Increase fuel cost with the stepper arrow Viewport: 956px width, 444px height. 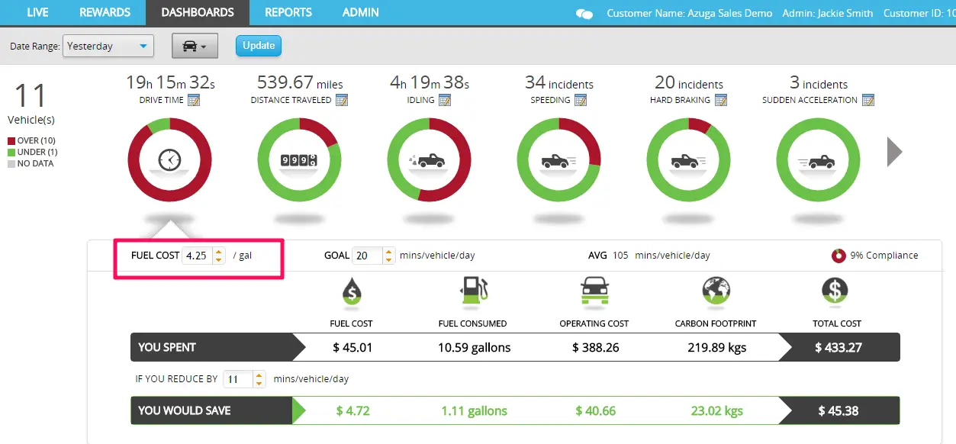220,252
